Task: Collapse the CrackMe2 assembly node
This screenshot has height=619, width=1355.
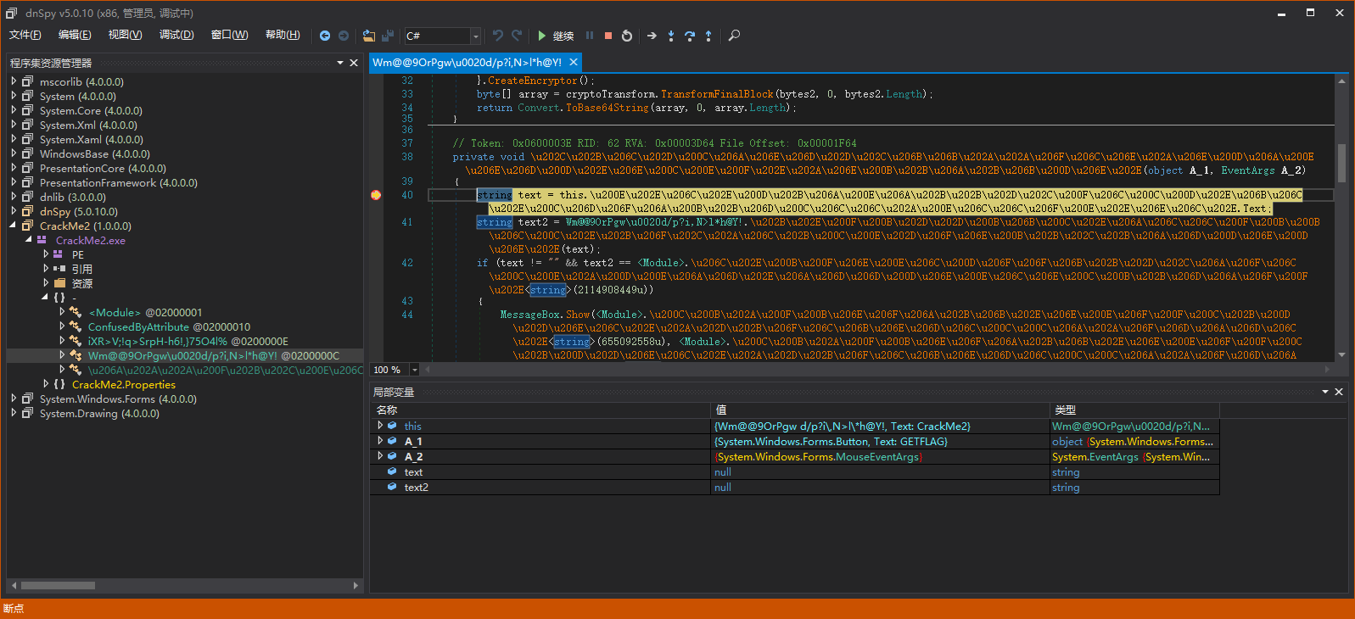Action: (x=14, y=226)
